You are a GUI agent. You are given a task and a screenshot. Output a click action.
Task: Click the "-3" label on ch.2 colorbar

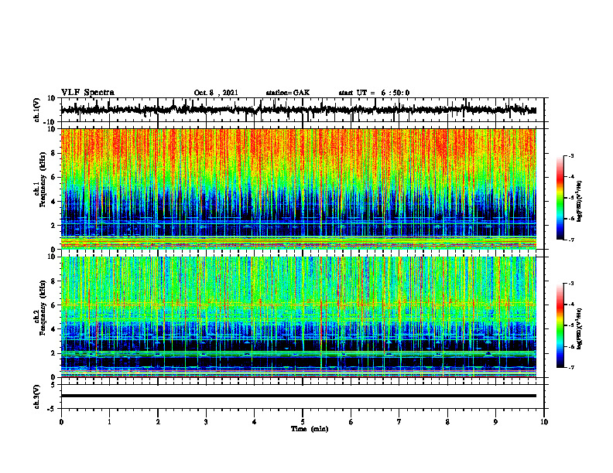(571, 284)
